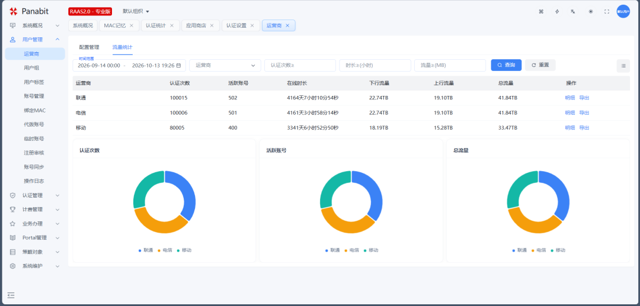Click the 计费管理 trophy icon

pyautogui.click(x=12, y=210)
